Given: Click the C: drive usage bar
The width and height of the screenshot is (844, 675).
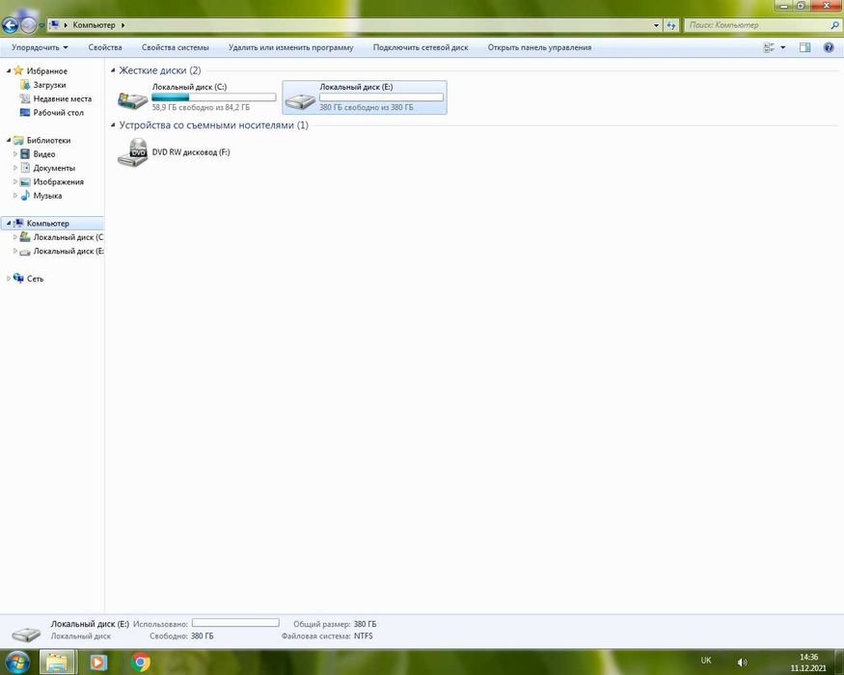Looking at the screenshot, I should tap(214, 97).
